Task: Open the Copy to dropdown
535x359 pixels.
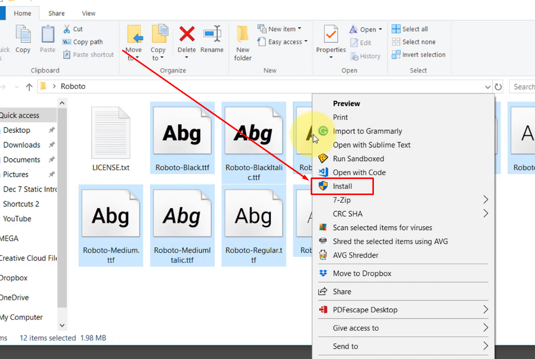Action: click(x=162, y=58)
